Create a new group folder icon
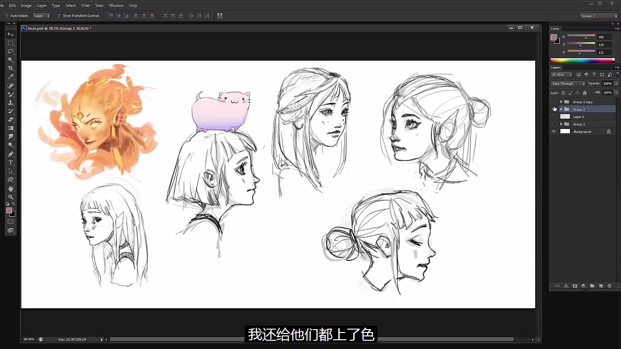The image size is (621, 349). [x=592, y=286]
